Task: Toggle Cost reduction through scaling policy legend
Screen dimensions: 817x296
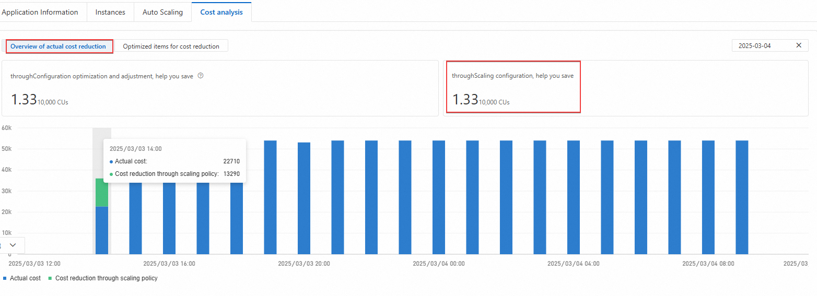Action: [x=103, y=278]
